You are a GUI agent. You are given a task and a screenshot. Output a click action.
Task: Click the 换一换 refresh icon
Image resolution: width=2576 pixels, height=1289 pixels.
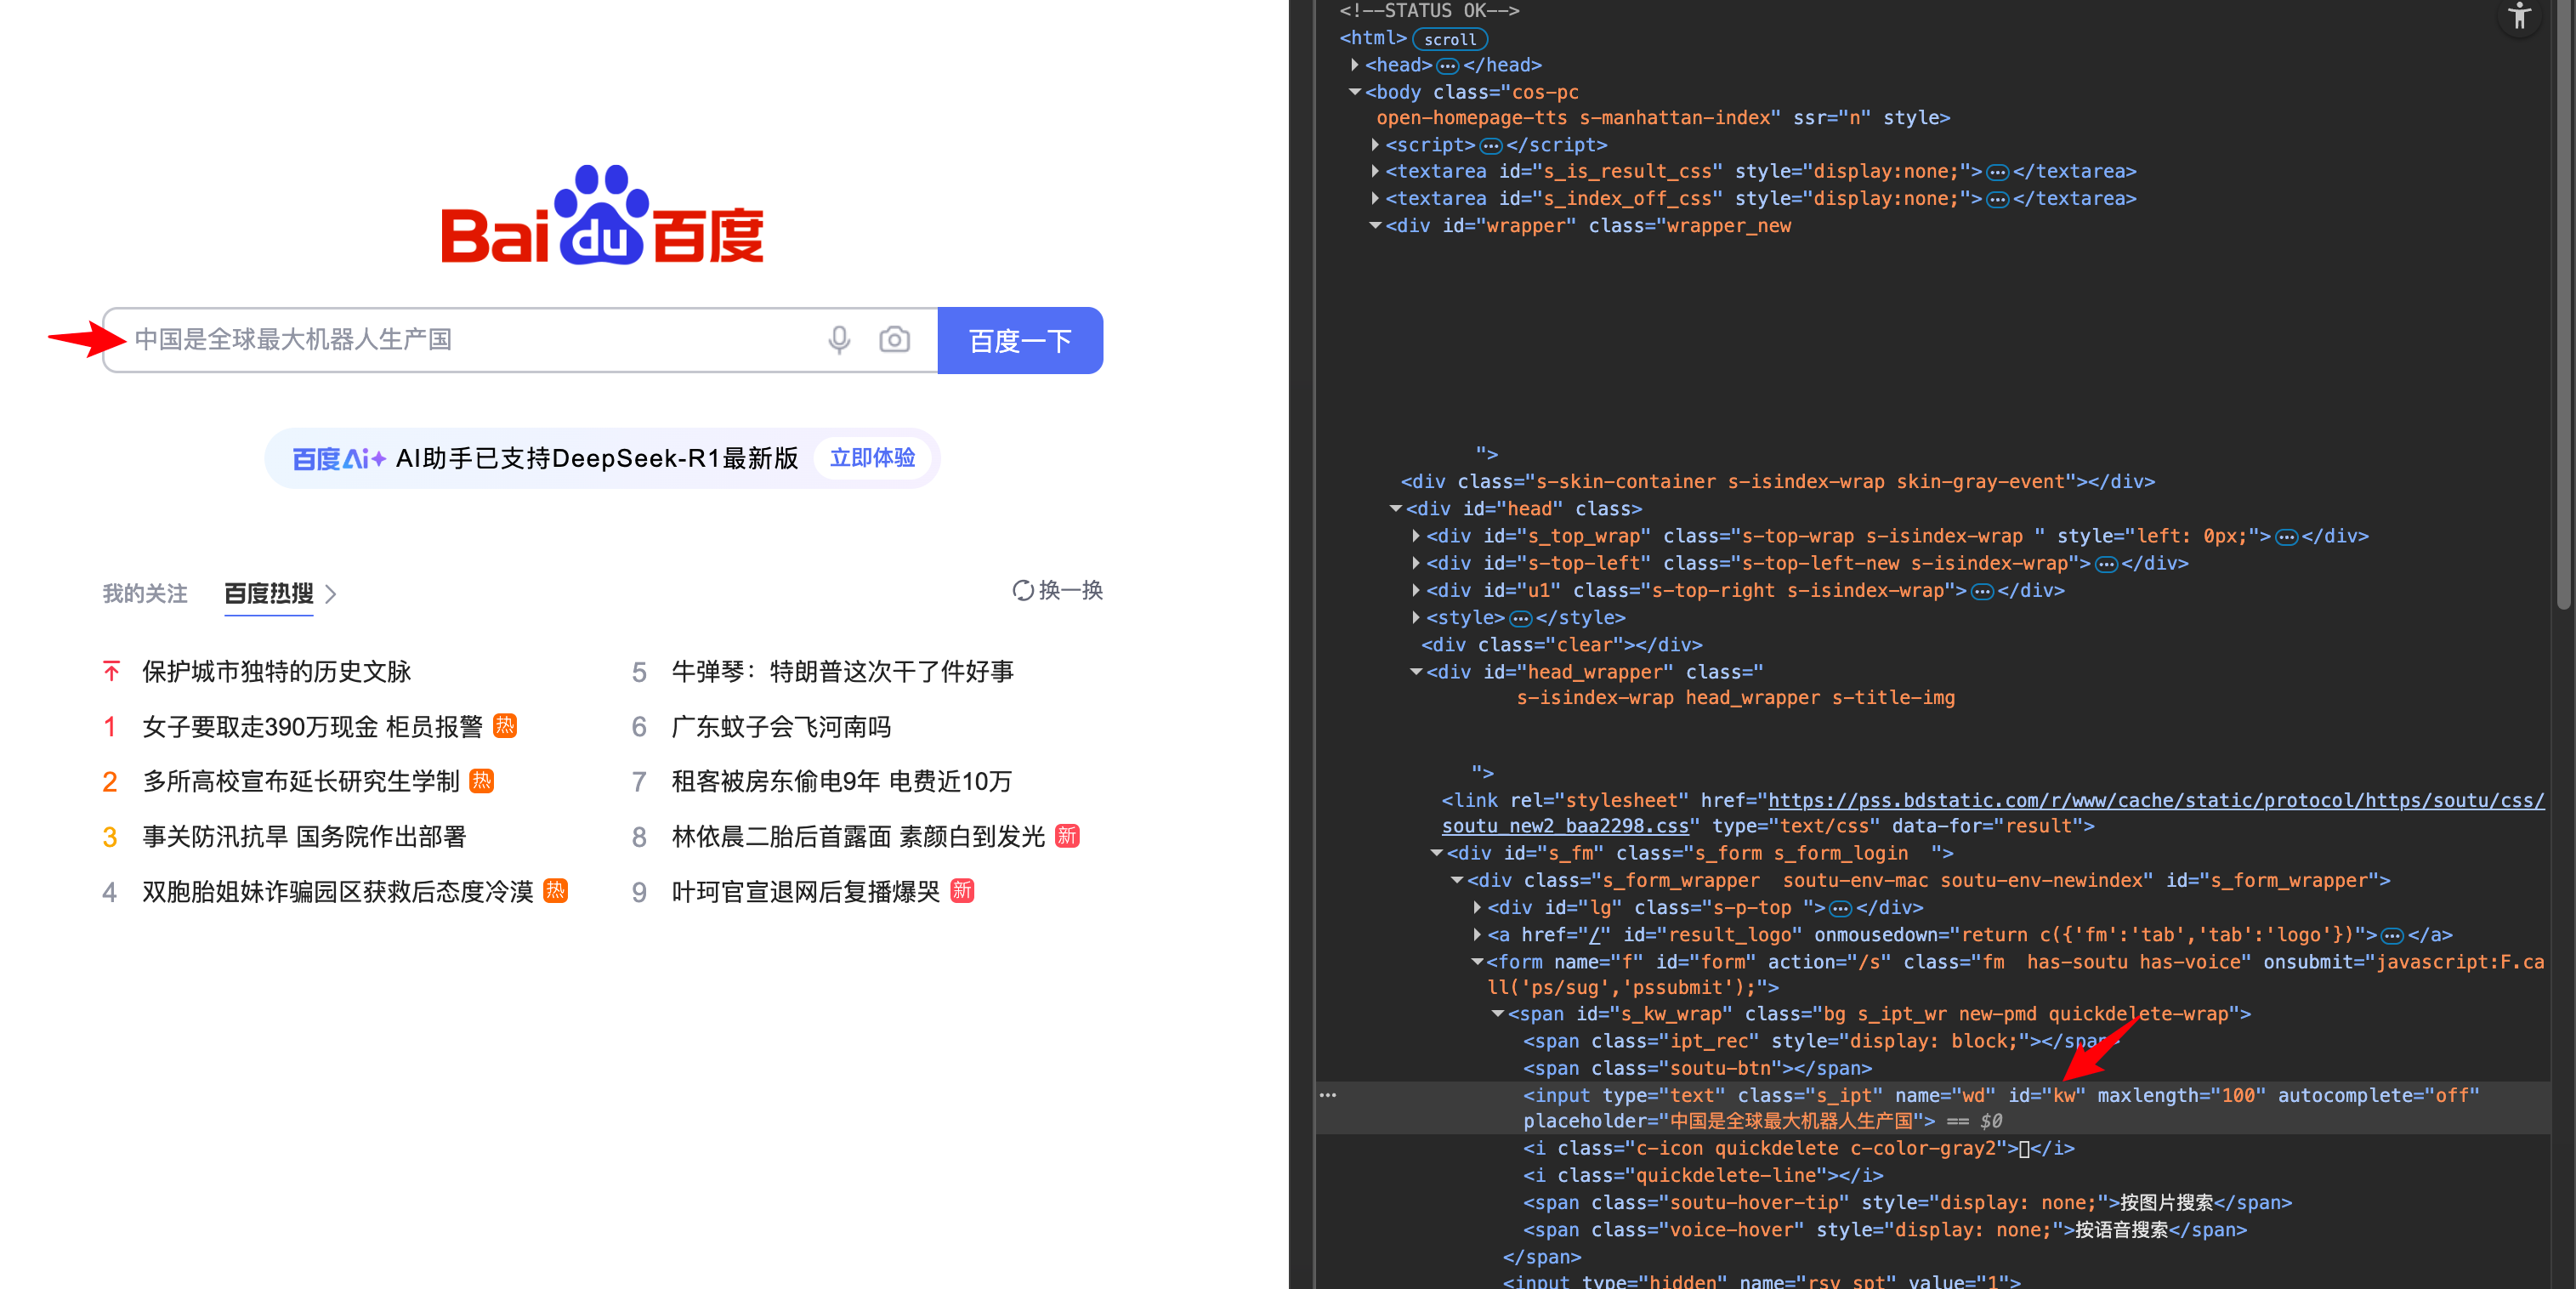[1022, 590]
